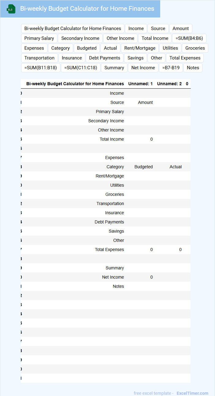Click the Unnamed: 2 column header
The width and height of the screenshot is (215, 396).
click(169, 84)
